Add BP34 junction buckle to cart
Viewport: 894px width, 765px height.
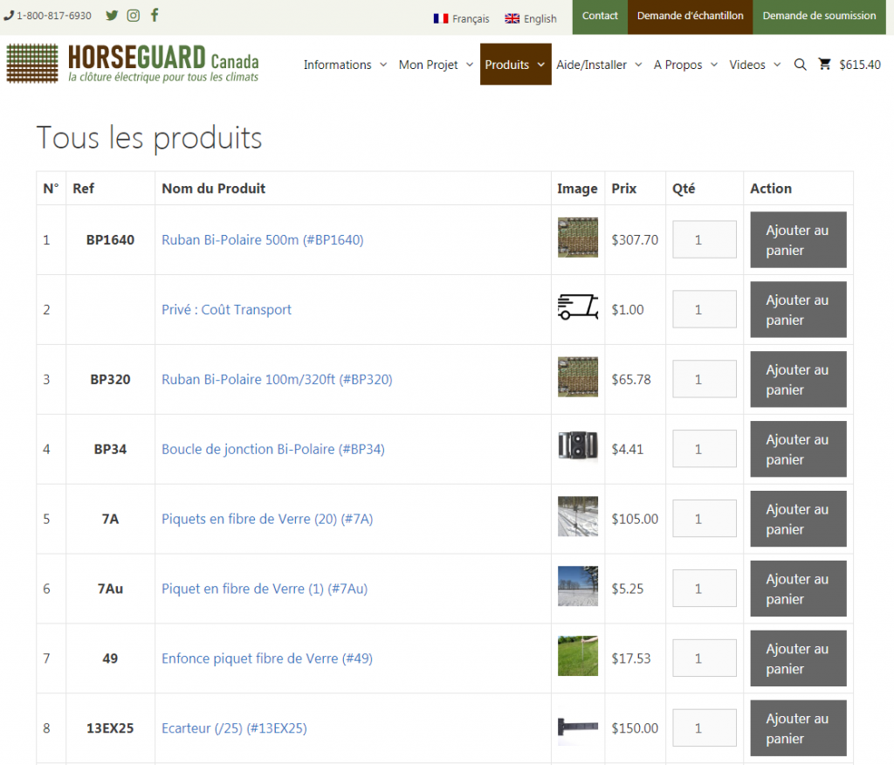pyautogui.click(x=798, y=449)
